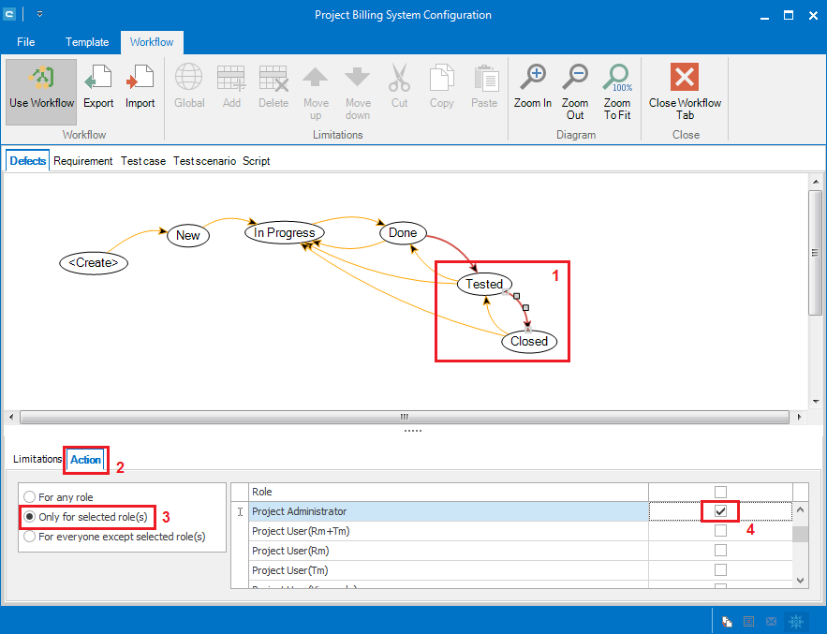Click the snowflake icon in status bar
The height and width of the screenshot is (634, 827).
click(795, 620)
